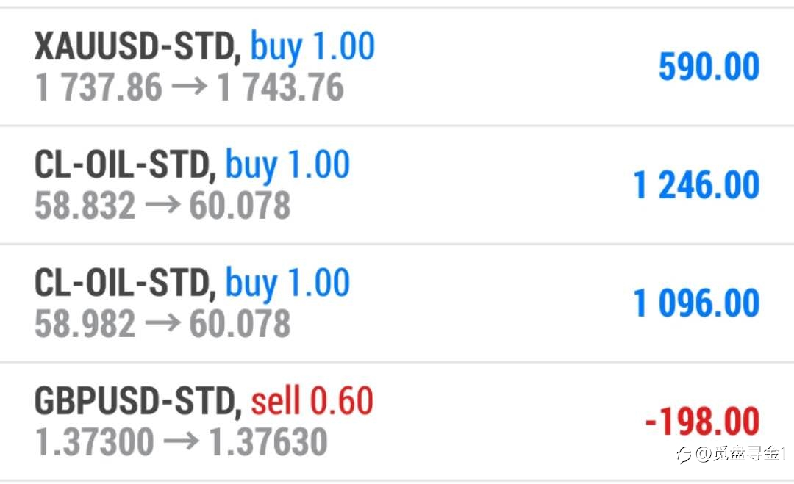The image size is (794, 484).
Task: Tap the -198.00 loss value
Action: [x=702, y=422]
